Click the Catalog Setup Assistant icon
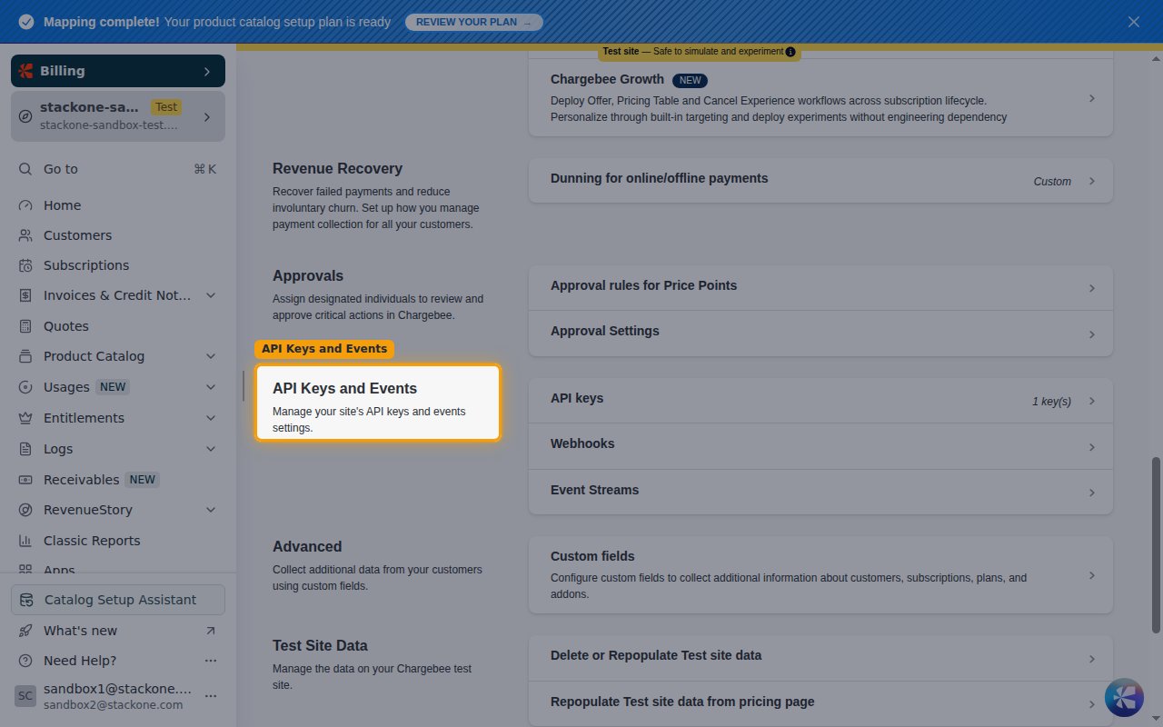1163x727 pixels. [26, 600]
